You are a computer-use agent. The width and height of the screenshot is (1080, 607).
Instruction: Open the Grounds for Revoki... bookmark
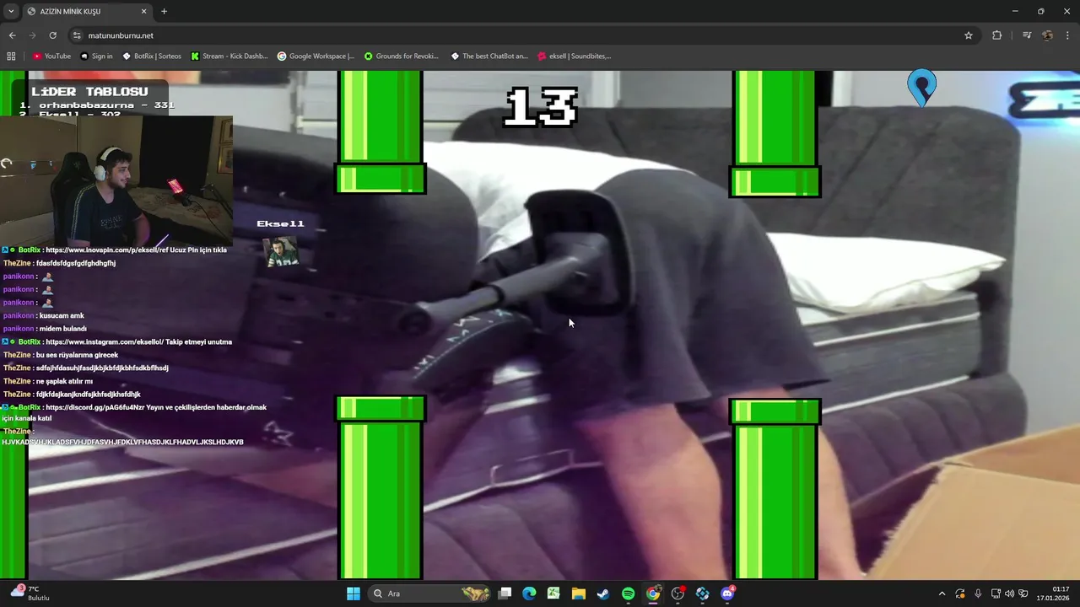click(x=402, y=56)
